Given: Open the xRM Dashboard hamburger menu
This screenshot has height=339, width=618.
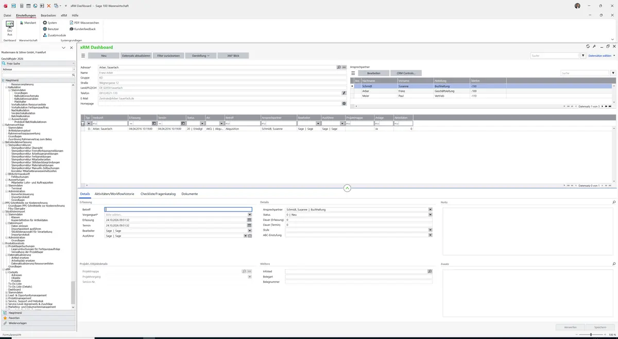Looking at the screenshot, I should pos(83,55).
